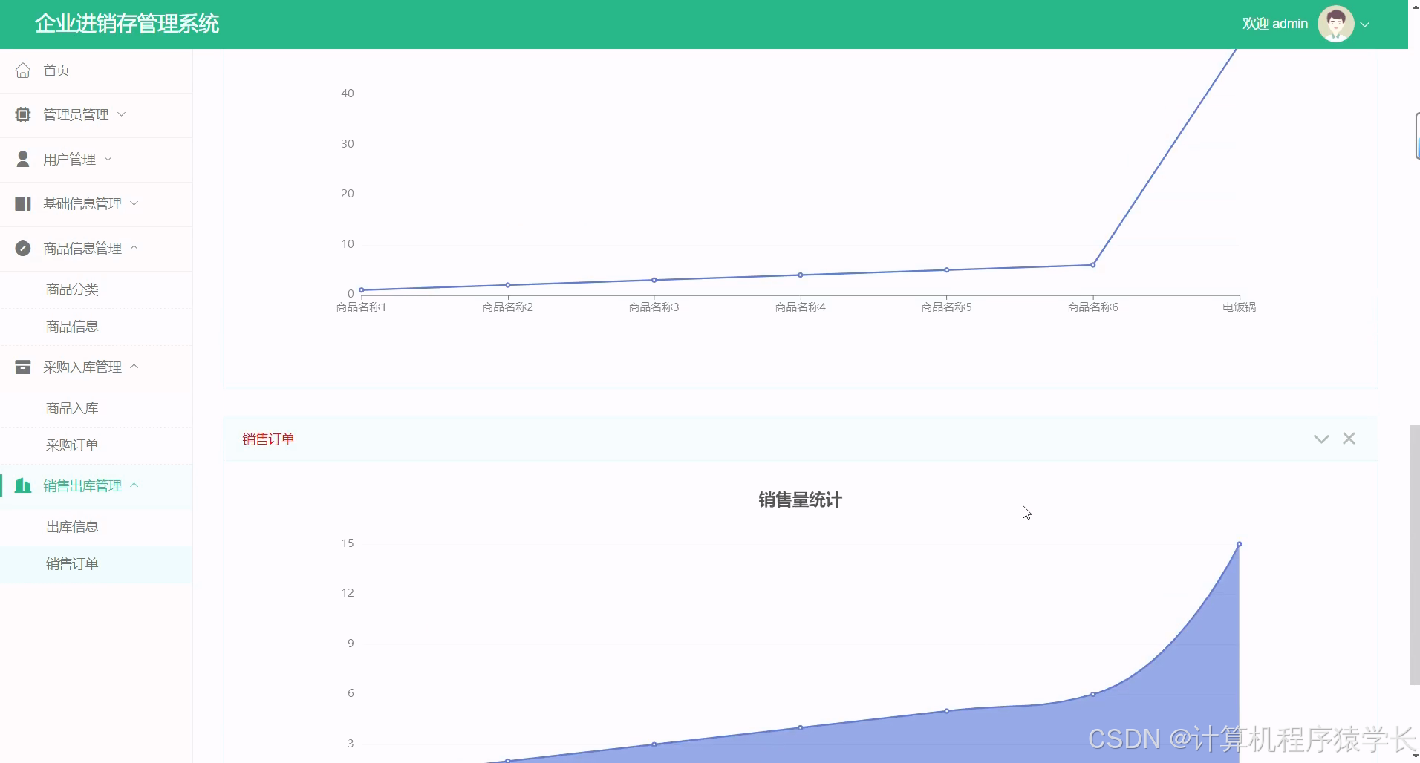Viewport: 1420px width, 763px height.
Task: Click the red 销售订单 panel heading
Action: point(268,439)
